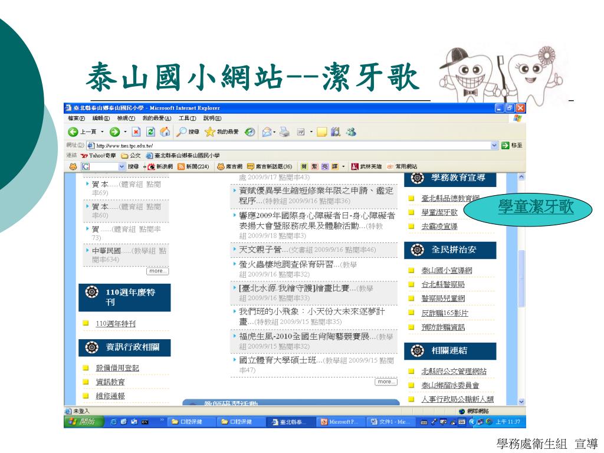Stop page loading with red X icon
604x453 pixels.
click(136, 132)
